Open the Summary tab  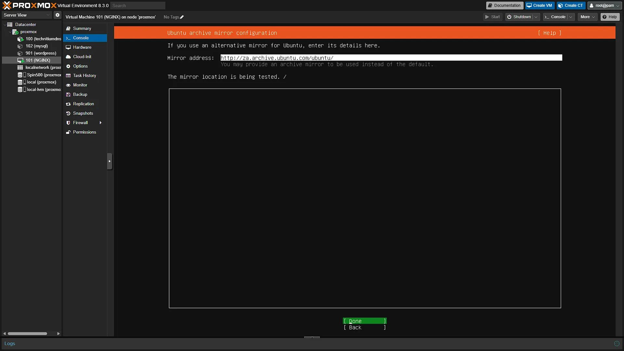coord(85,29)
